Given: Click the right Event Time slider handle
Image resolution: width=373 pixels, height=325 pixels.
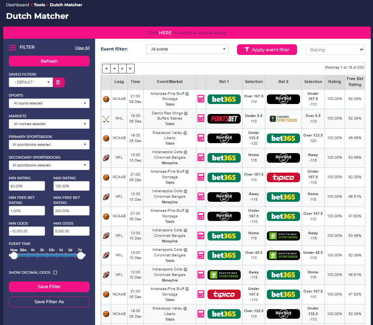Looking at the screenshot, I should tap(81, 256).
